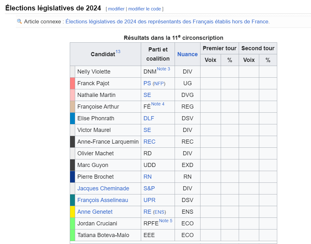Click the UPR party link
The image size is (311, 244).
[149, 200]
